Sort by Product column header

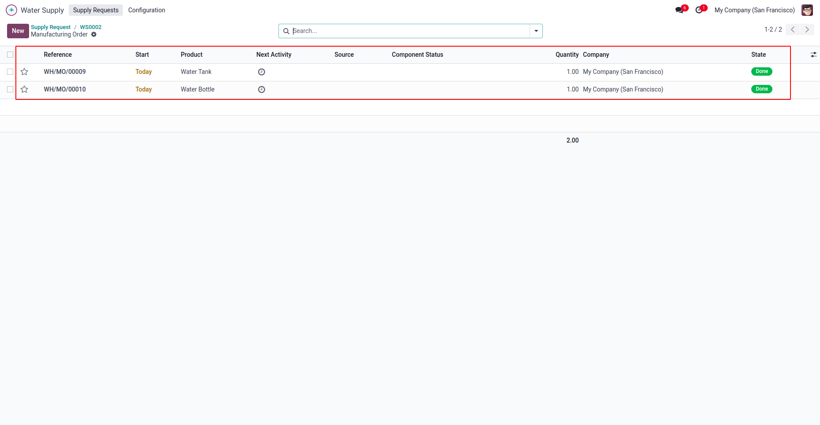[x=192, y=55]
